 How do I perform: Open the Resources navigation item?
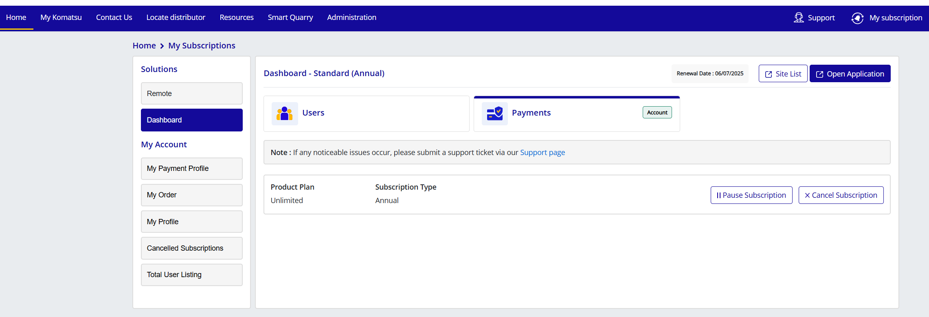click(x=237, y=17)
